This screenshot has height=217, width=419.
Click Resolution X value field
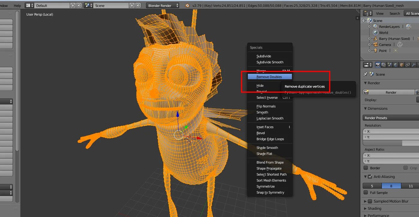pos(391,131)
